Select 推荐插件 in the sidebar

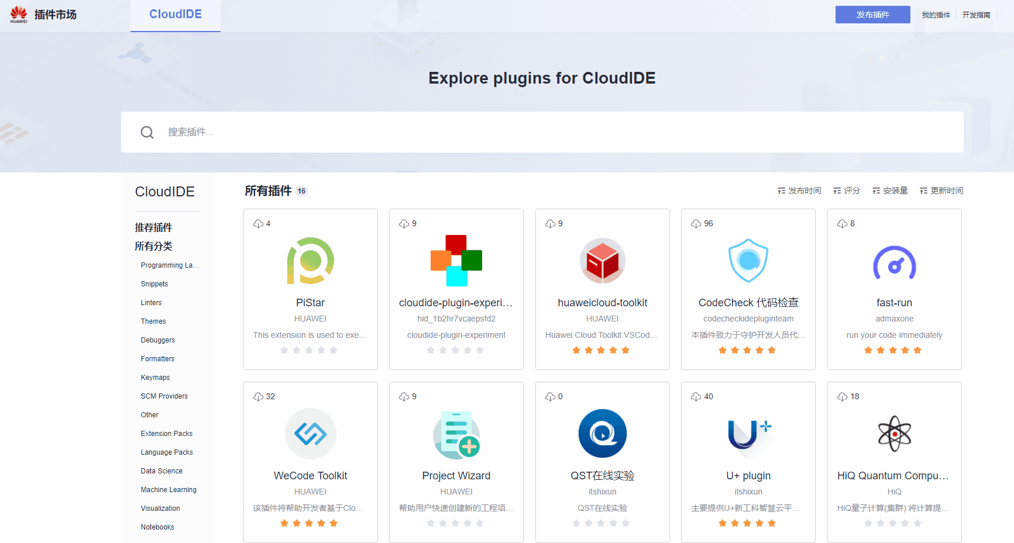(x=153, y=227)
